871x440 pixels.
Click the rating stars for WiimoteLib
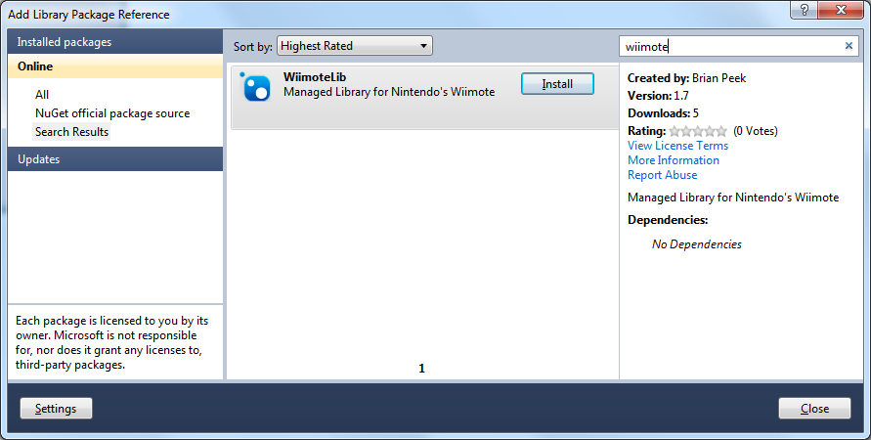(x=698, y=131)
